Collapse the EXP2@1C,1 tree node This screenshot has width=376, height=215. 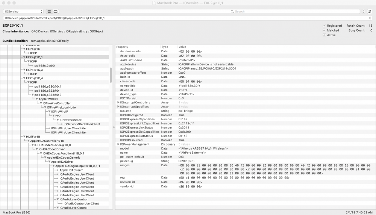[24, 57]
